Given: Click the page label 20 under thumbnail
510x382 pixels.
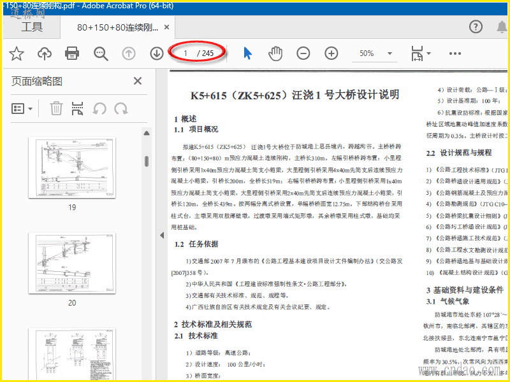Looking at the screenshot, I should click(72, 303).
